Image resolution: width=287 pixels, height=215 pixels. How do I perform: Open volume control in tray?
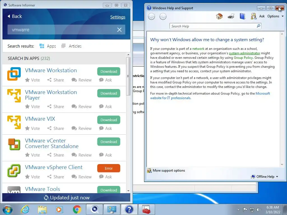click(x=259, y=210)
